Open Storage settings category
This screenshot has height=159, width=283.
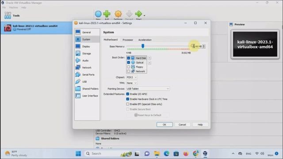[x=87, y=53]
